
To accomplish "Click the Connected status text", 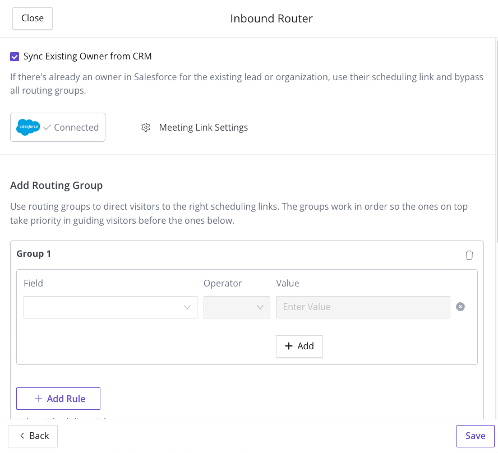I will coord(76,127).
